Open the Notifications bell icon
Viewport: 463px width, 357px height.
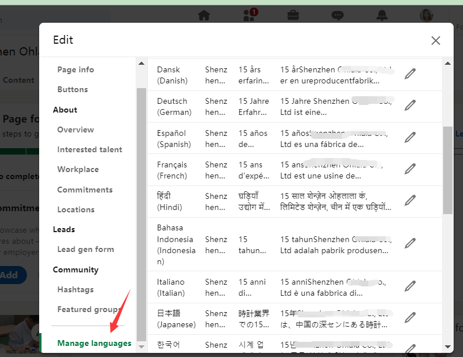coord(382,15)
